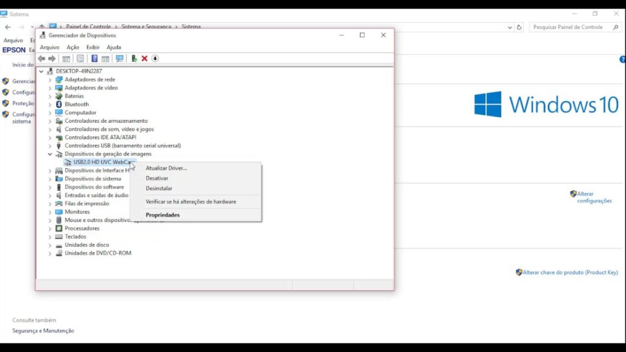Viewport: 626px width, 352px height.
Task: Click the Proteção link in Sistema sidebar
Action: coord(23,103)
